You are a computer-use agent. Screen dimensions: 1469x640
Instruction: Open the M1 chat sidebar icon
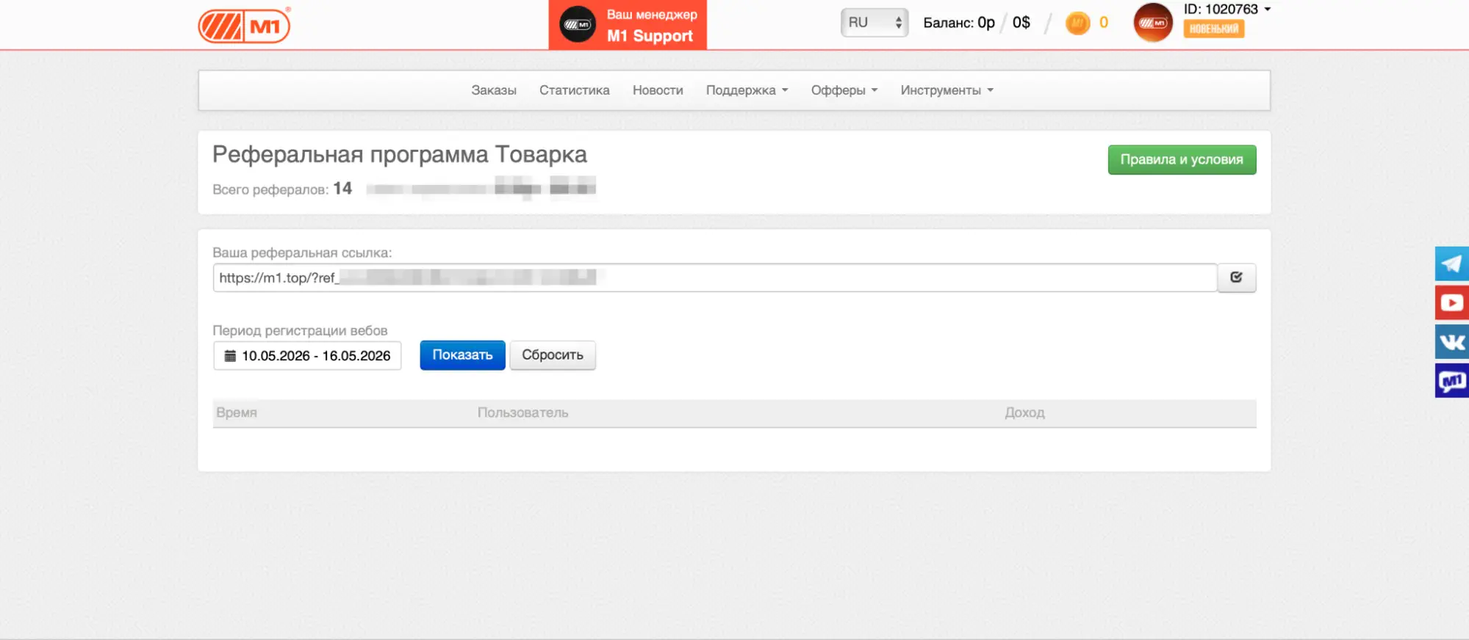tap(1451, 380)
